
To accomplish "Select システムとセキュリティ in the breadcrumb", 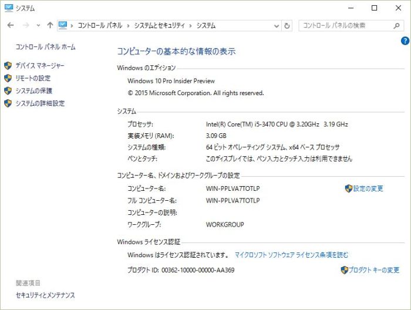I will click(159, 26).
